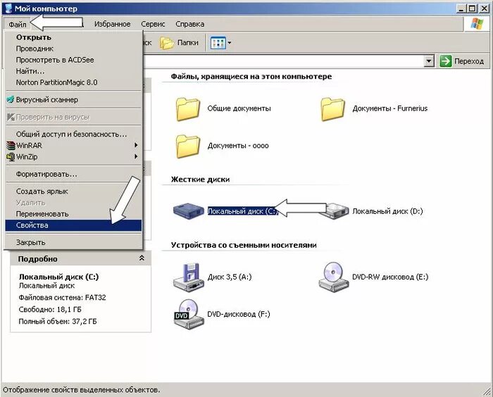The image size is (493, 397).
Task: Open the Файл menu
Action: tap(18, 24)
